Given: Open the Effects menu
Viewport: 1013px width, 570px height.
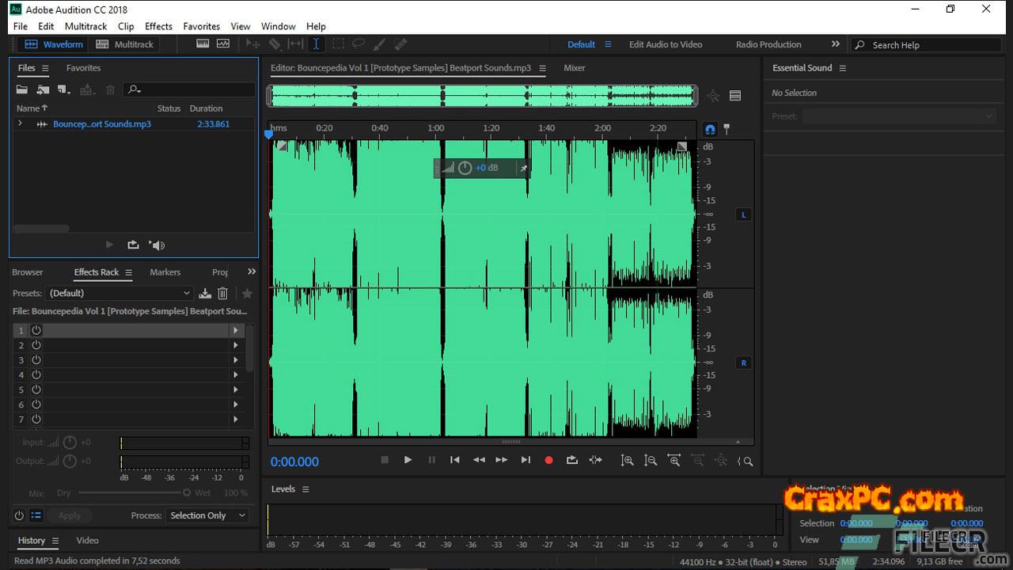Looking at the screenshot, I should pos(158,26).
